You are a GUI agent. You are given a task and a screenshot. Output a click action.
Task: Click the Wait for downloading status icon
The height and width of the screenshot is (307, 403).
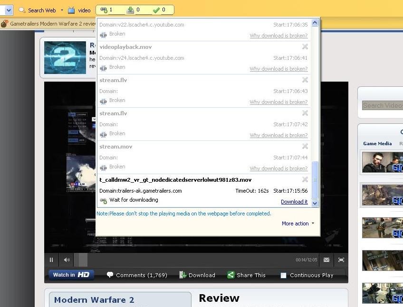(103, 201)
